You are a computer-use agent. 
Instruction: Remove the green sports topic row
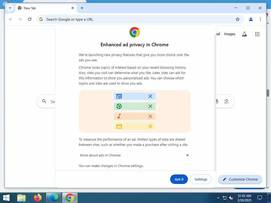pos(150,106)
